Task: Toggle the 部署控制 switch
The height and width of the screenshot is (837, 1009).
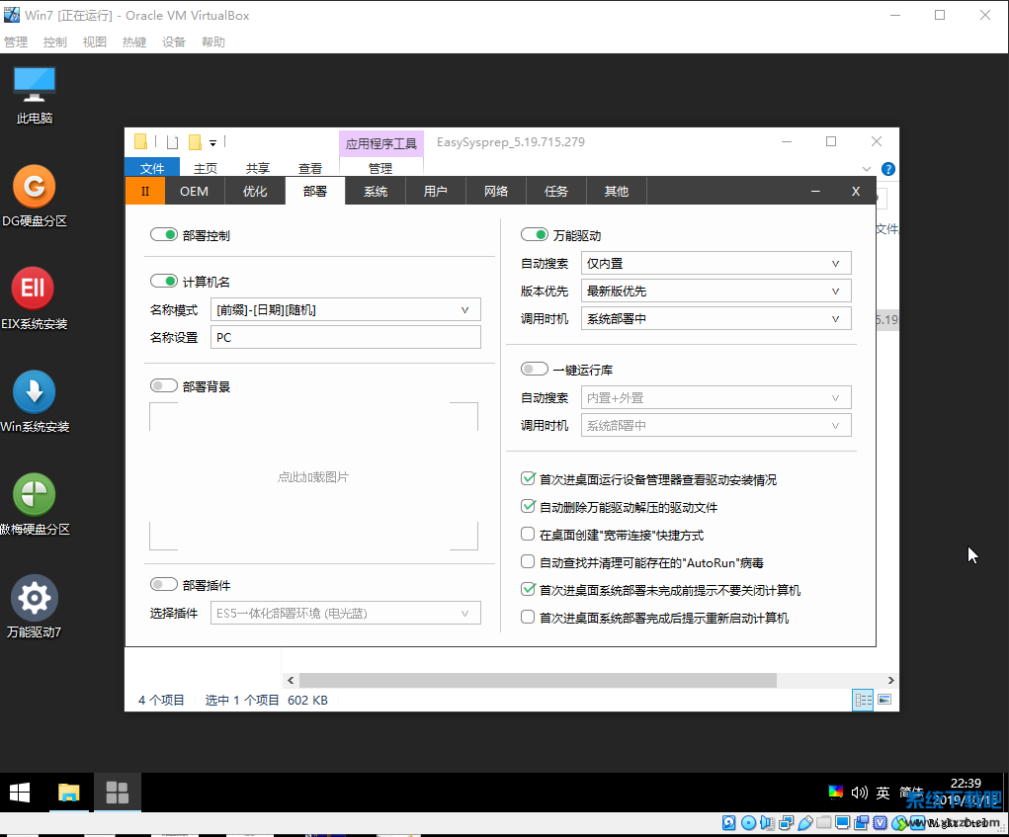Action: [164, 236]
